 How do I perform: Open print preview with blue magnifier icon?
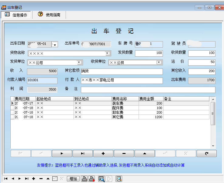(x=102, y=179)
